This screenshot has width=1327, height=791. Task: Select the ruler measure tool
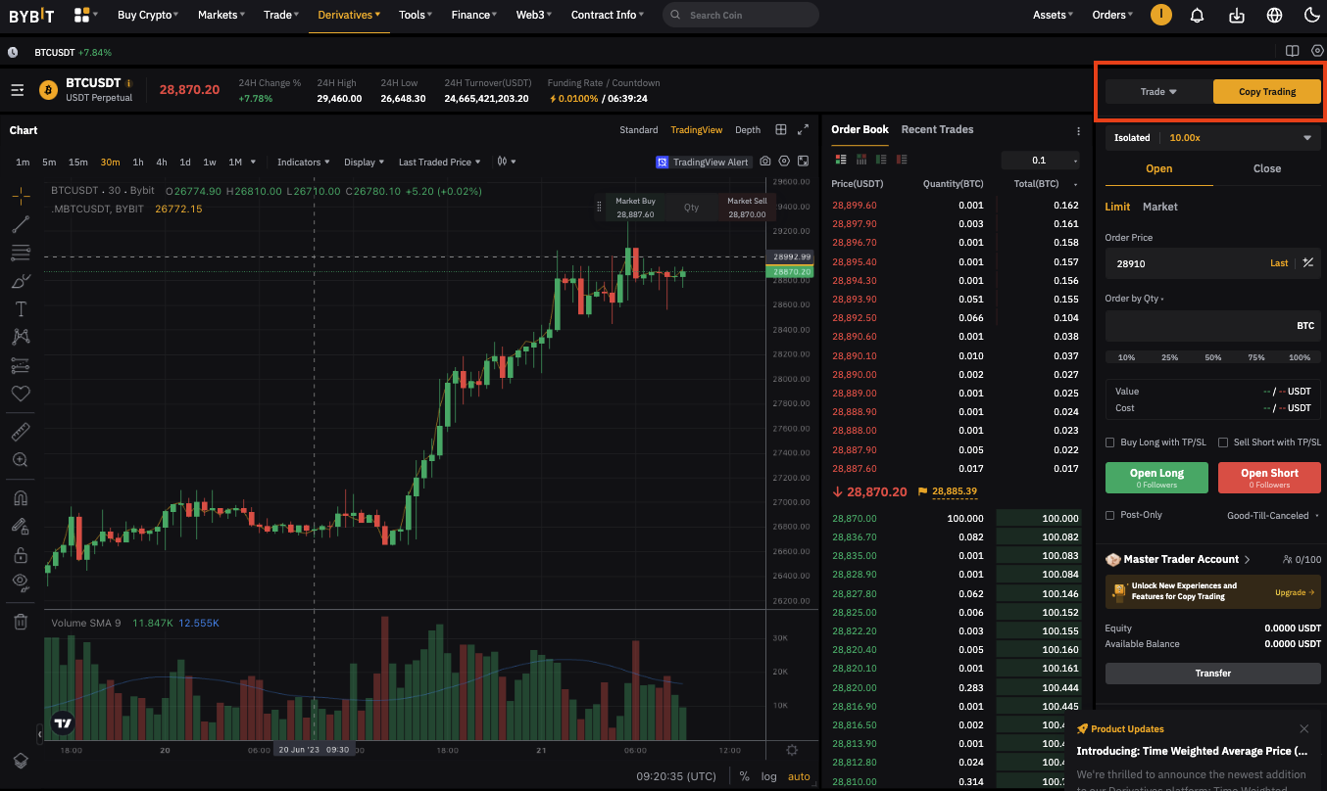[21, 431]
